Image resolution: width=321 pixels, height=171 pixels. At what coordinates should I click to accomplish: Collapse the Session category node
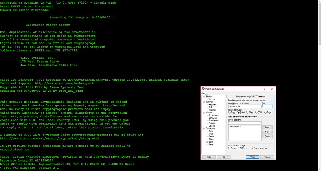point(204,97)
